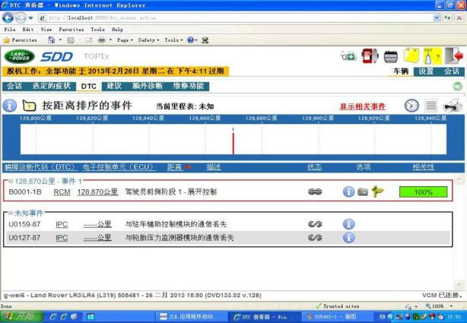Sort by 电子控制单元 (ECU) column header
This screenshot has height=323, width=467.
pos(118,167)
